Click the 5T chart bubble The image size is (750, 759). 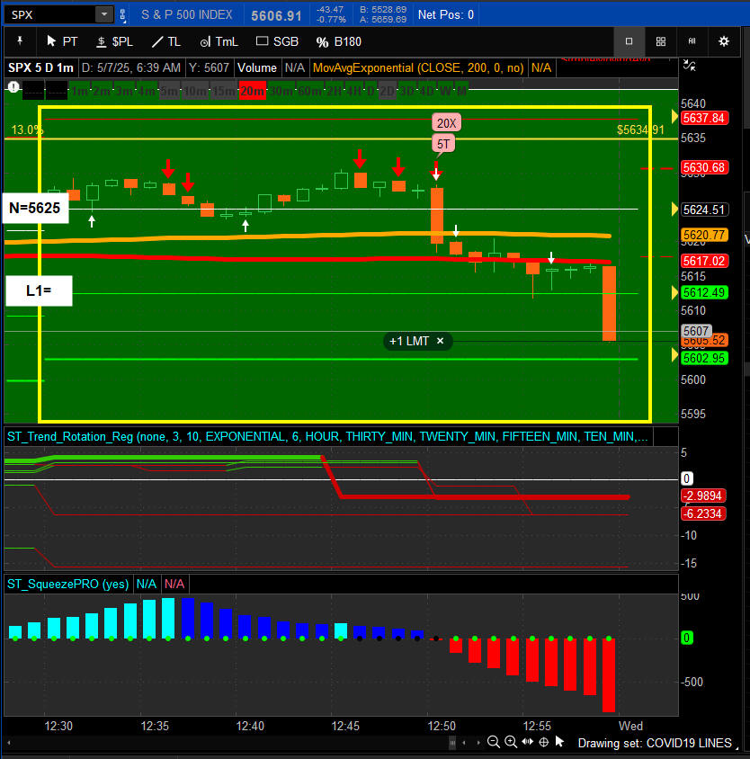(x=443, y=144)
